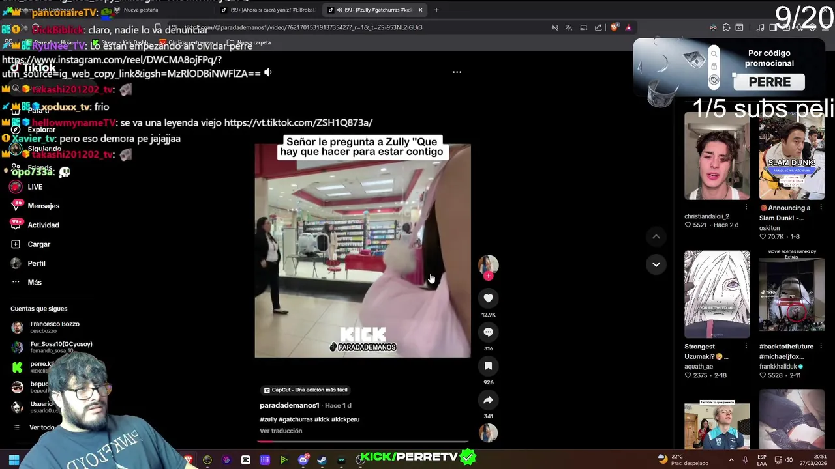Open the #gatchurras hashtag
The image size is (835, 469).
(x=296, y=419)
